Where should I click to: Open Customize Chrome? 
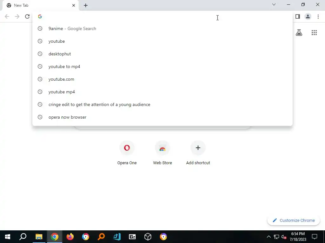pos(294,220)
